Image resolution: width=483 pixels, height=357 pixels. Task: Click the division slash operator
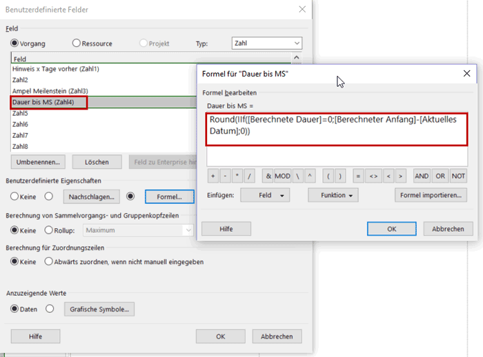click(x=250, y=176)
